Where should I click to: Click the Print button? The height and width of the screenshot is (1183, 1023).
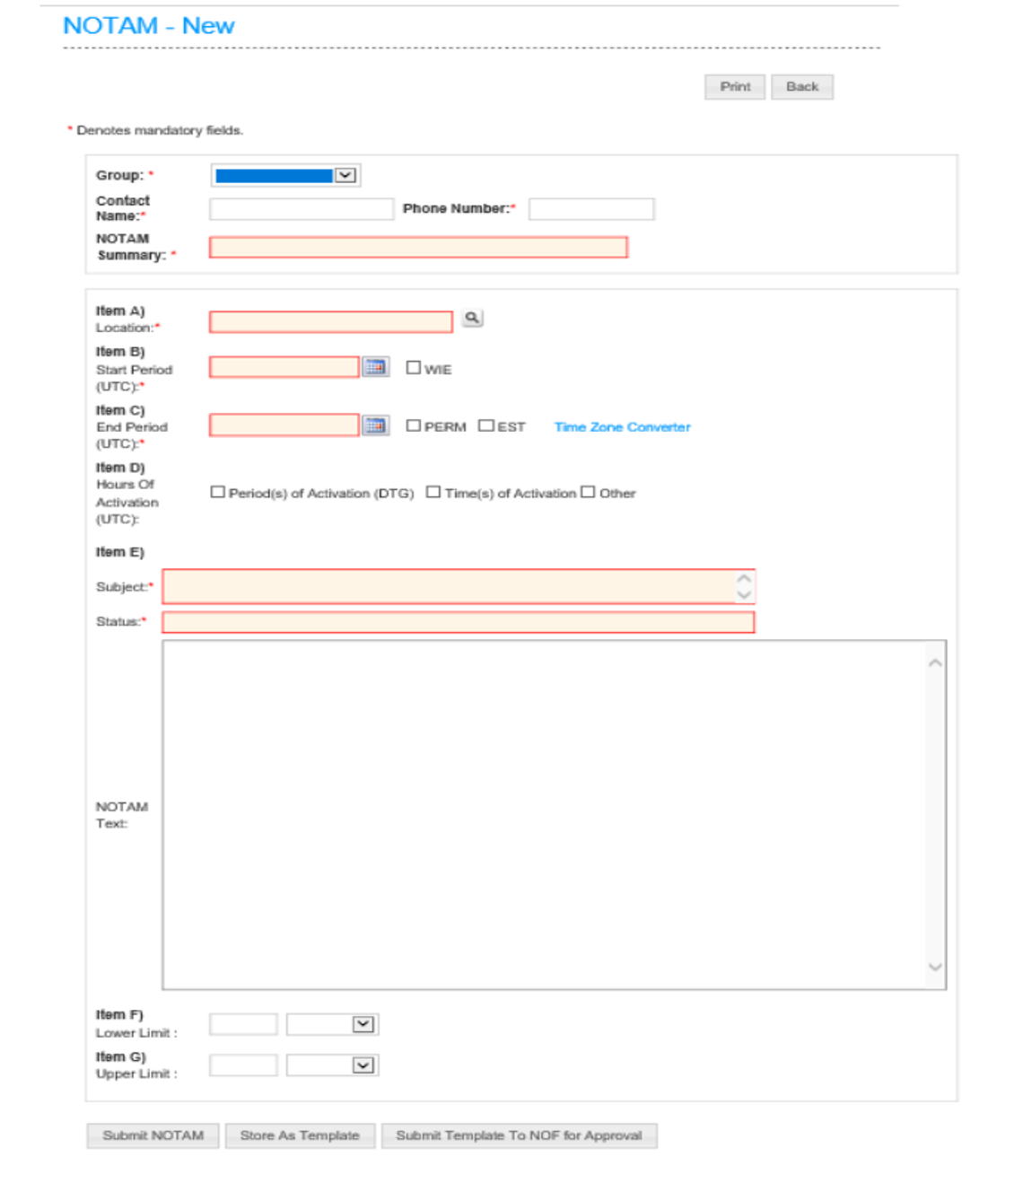coord(735,87)
